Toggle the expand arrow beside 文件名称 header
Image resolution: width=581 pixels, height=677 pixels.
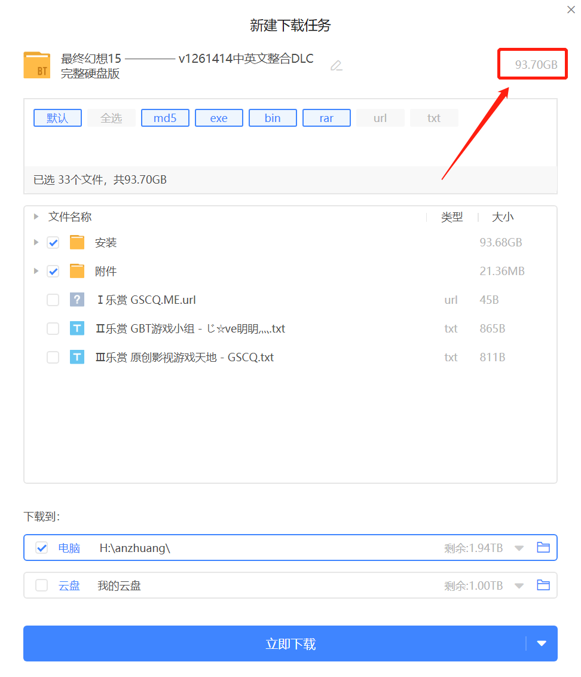[x=36, y=216]
